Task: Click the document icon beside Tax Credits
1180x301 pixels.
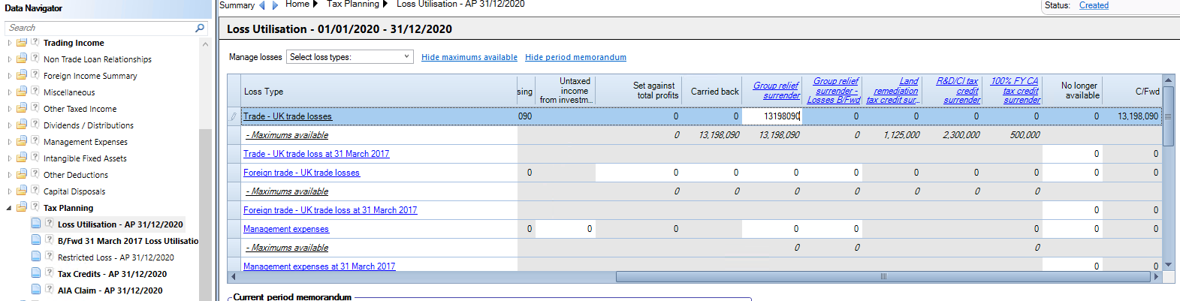Action: (x=36, y=273)
